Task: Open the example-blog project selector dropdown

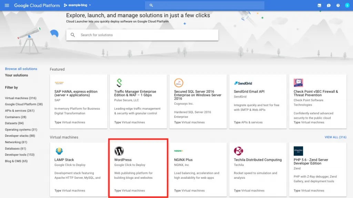Action: click(x=78, y=5)
